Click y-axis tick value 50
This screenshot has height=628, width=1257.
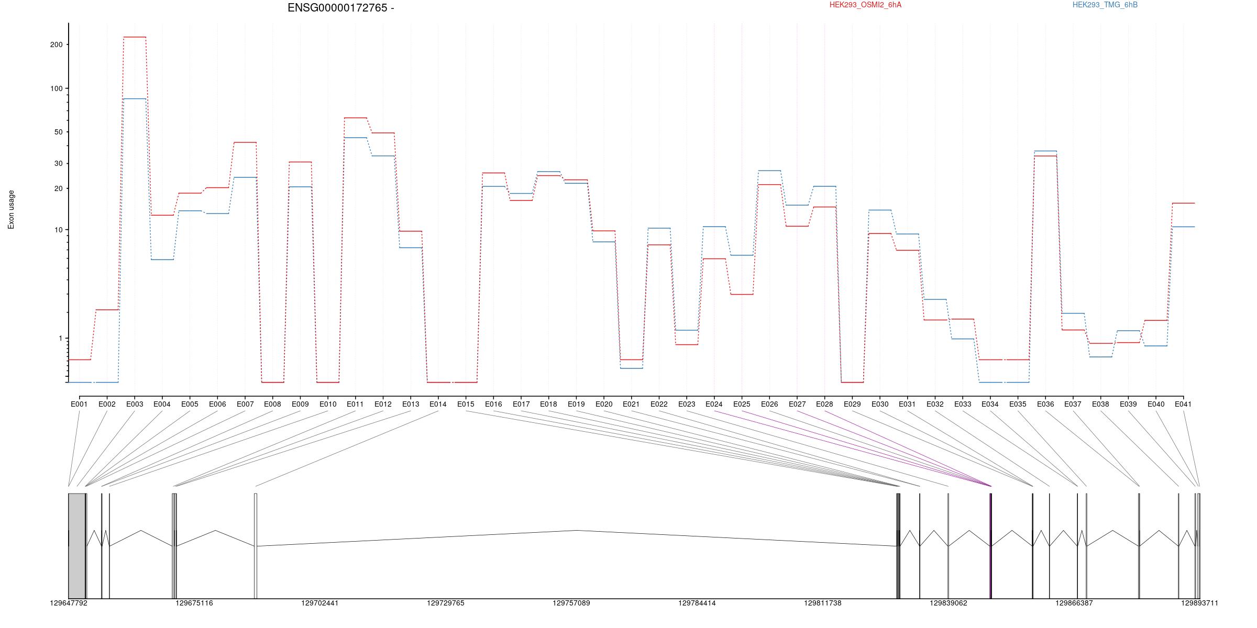click(x=58, y=132)
